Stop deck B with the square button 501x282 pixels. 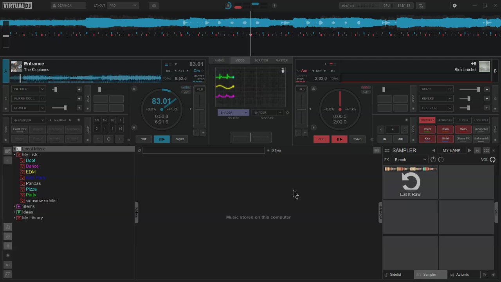tap(313, 127)
